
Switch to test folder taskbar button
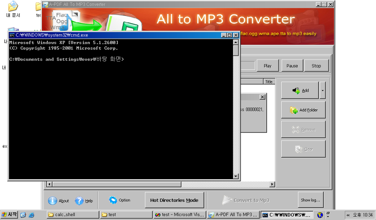(126, 214)
